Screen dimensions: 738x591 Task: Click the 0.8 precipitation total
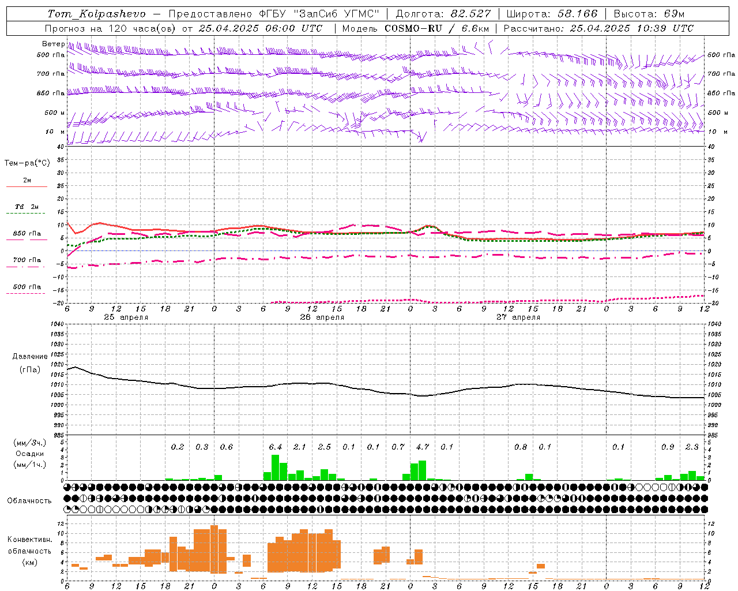521,447
